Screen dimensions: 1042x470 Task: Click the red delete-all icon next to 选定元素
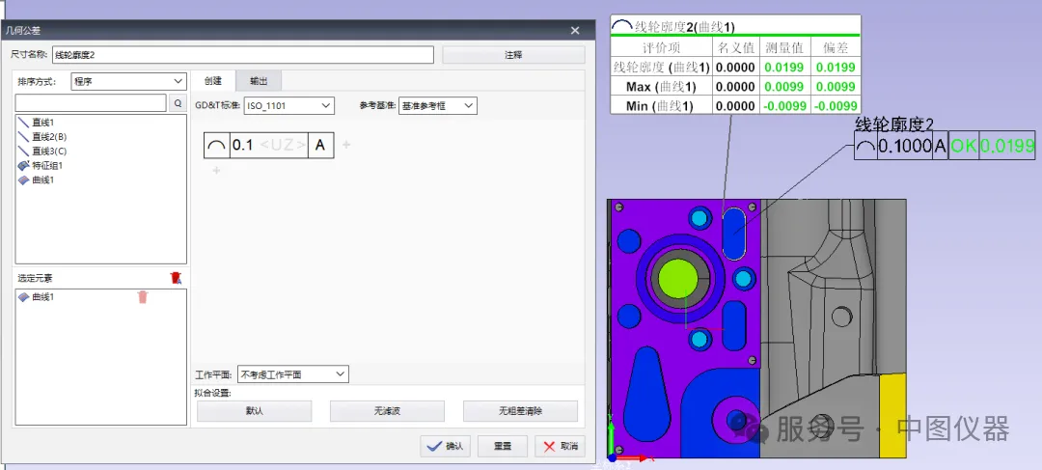(x=175, y=278)
